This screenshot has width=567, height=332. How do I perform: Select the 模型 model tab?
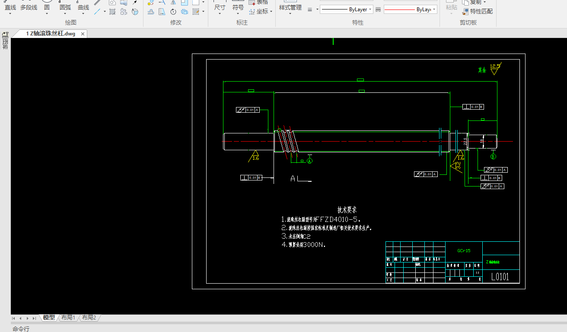coord(49,318)
